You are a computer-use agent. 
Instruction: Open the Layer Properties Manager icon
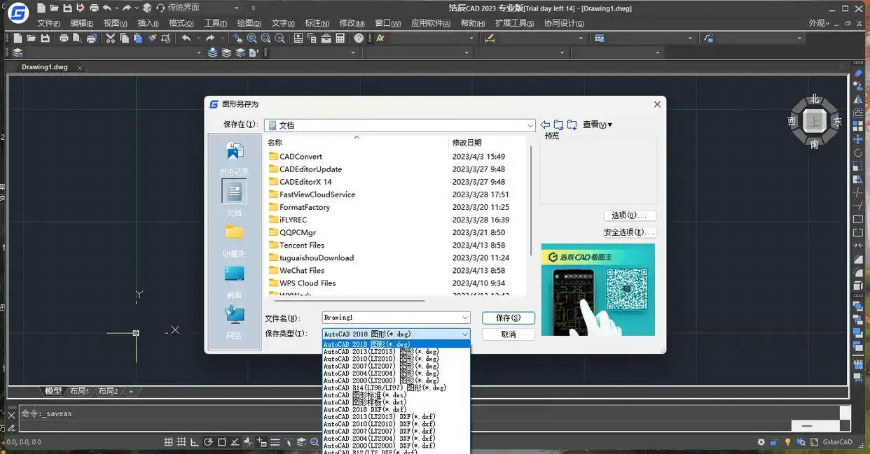pos(18,52)
